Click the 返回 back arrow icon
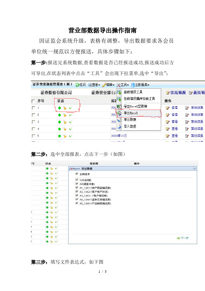This screenshot has width=205, height=291. click(x=77, y=85)
